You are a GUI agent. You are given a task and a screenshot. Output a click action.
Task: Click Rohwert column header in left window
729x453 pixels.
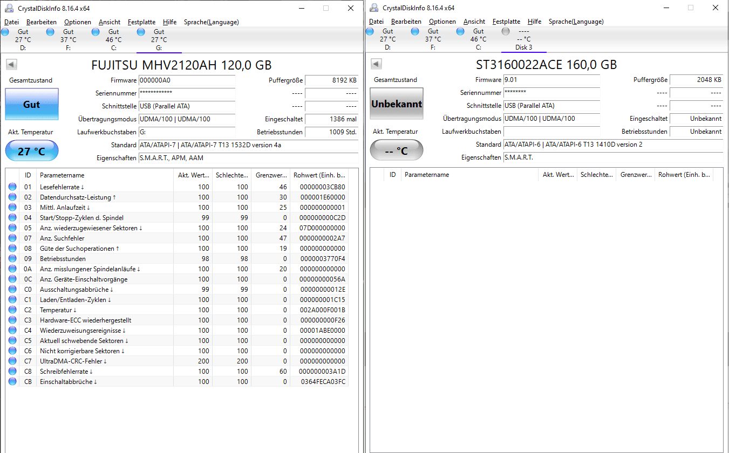(318, 175)
